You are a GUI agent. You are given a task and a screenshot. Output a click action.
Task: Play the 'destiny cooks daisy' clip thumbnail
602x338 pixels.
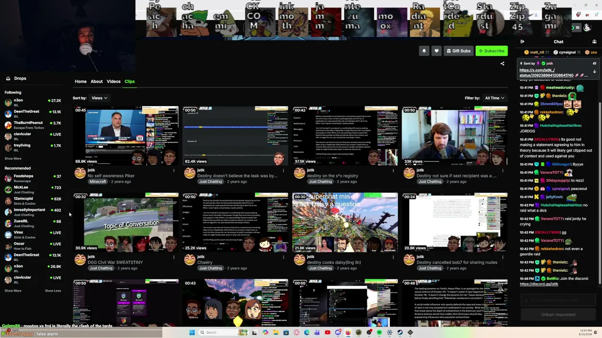(345, 222)
